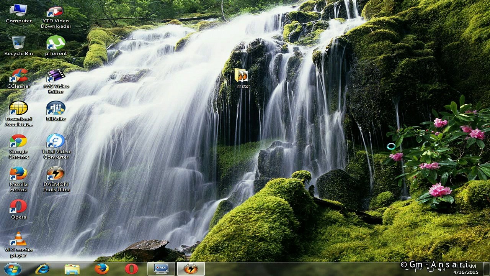The image size is (490, 276).
Task: Open the Recycle Bin
Action: pyautogui.click(x=18, y=46)
